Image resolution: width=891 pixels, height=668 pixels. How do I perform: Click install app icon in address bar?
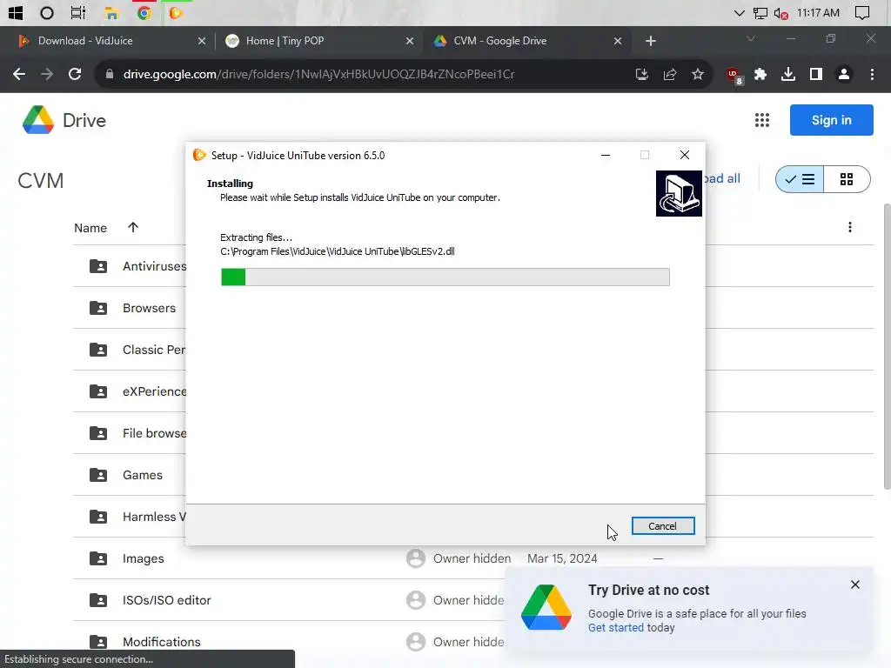click(642, 74)
